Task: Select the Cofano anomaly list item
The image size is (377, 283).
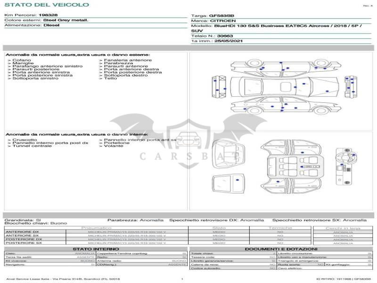Action: pyautogui.click(x=22, y=60)
